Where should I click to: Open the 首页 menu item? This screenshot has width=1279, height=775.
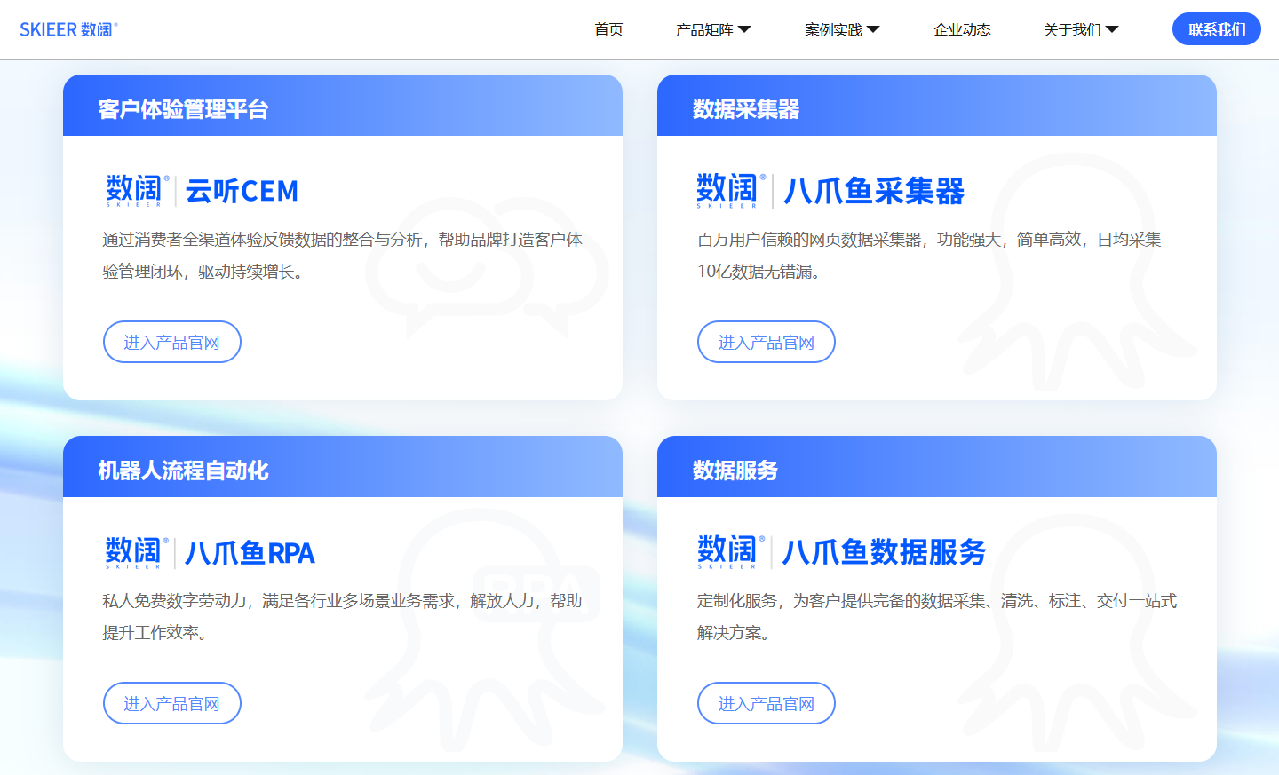pos(608,29)
